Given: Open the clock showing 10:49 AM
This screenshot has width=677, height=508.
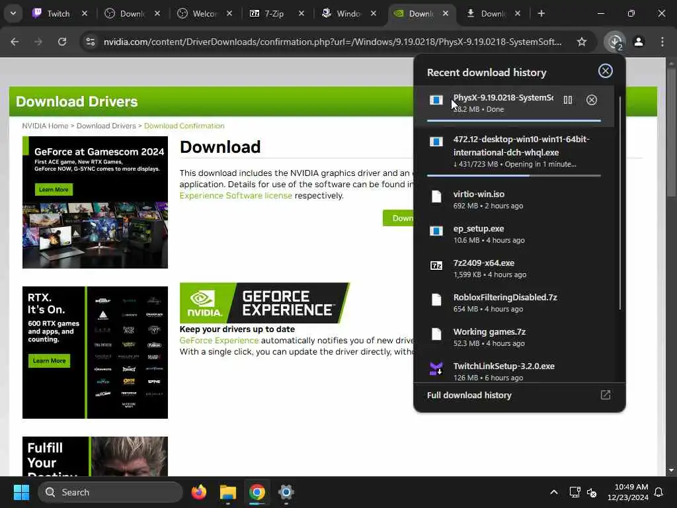Looking at the screenshot, I should 628,492.
